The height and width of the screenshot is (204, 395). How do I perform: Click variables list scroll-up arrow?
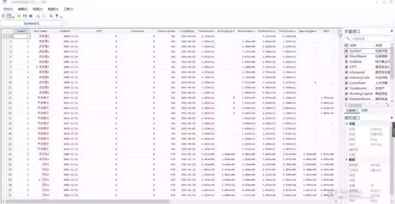[x=392, y=44]
